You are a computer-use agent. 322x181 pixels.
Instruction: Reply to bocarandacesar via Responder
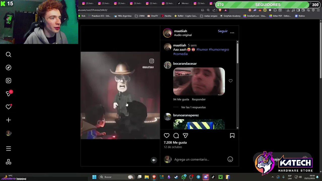coord(199,100)
